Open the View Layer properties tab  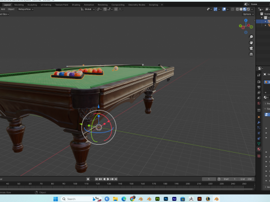pyautogui.click(x=259, y=93)
